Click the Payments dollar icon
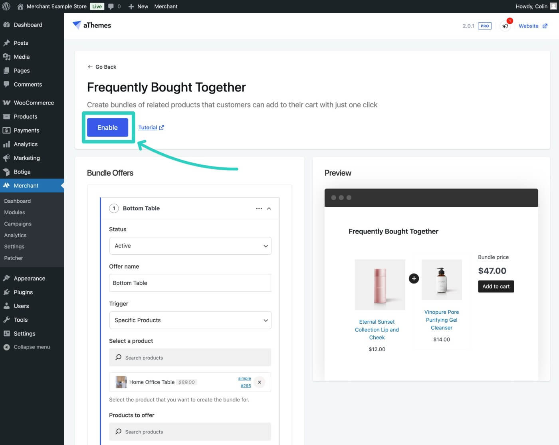This screenshot has width=559, height=445. 6,130
